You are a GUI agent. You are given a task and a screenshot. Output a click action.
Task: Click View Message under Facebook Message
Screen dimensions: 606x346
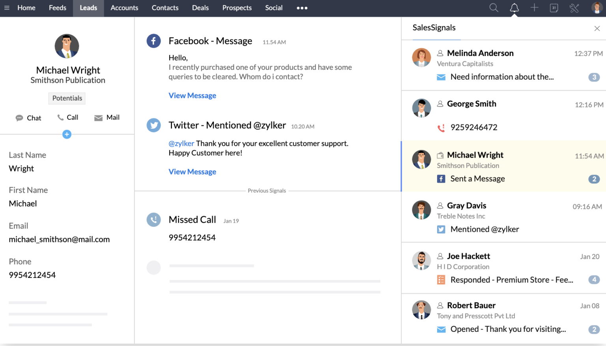[192, 95]
